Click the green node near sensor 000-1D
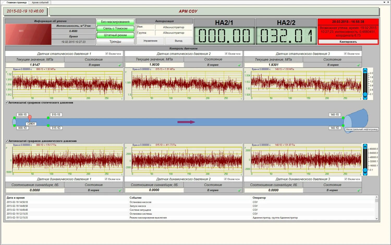The height and width of the screenshot is (245, 391). [14, 126]
